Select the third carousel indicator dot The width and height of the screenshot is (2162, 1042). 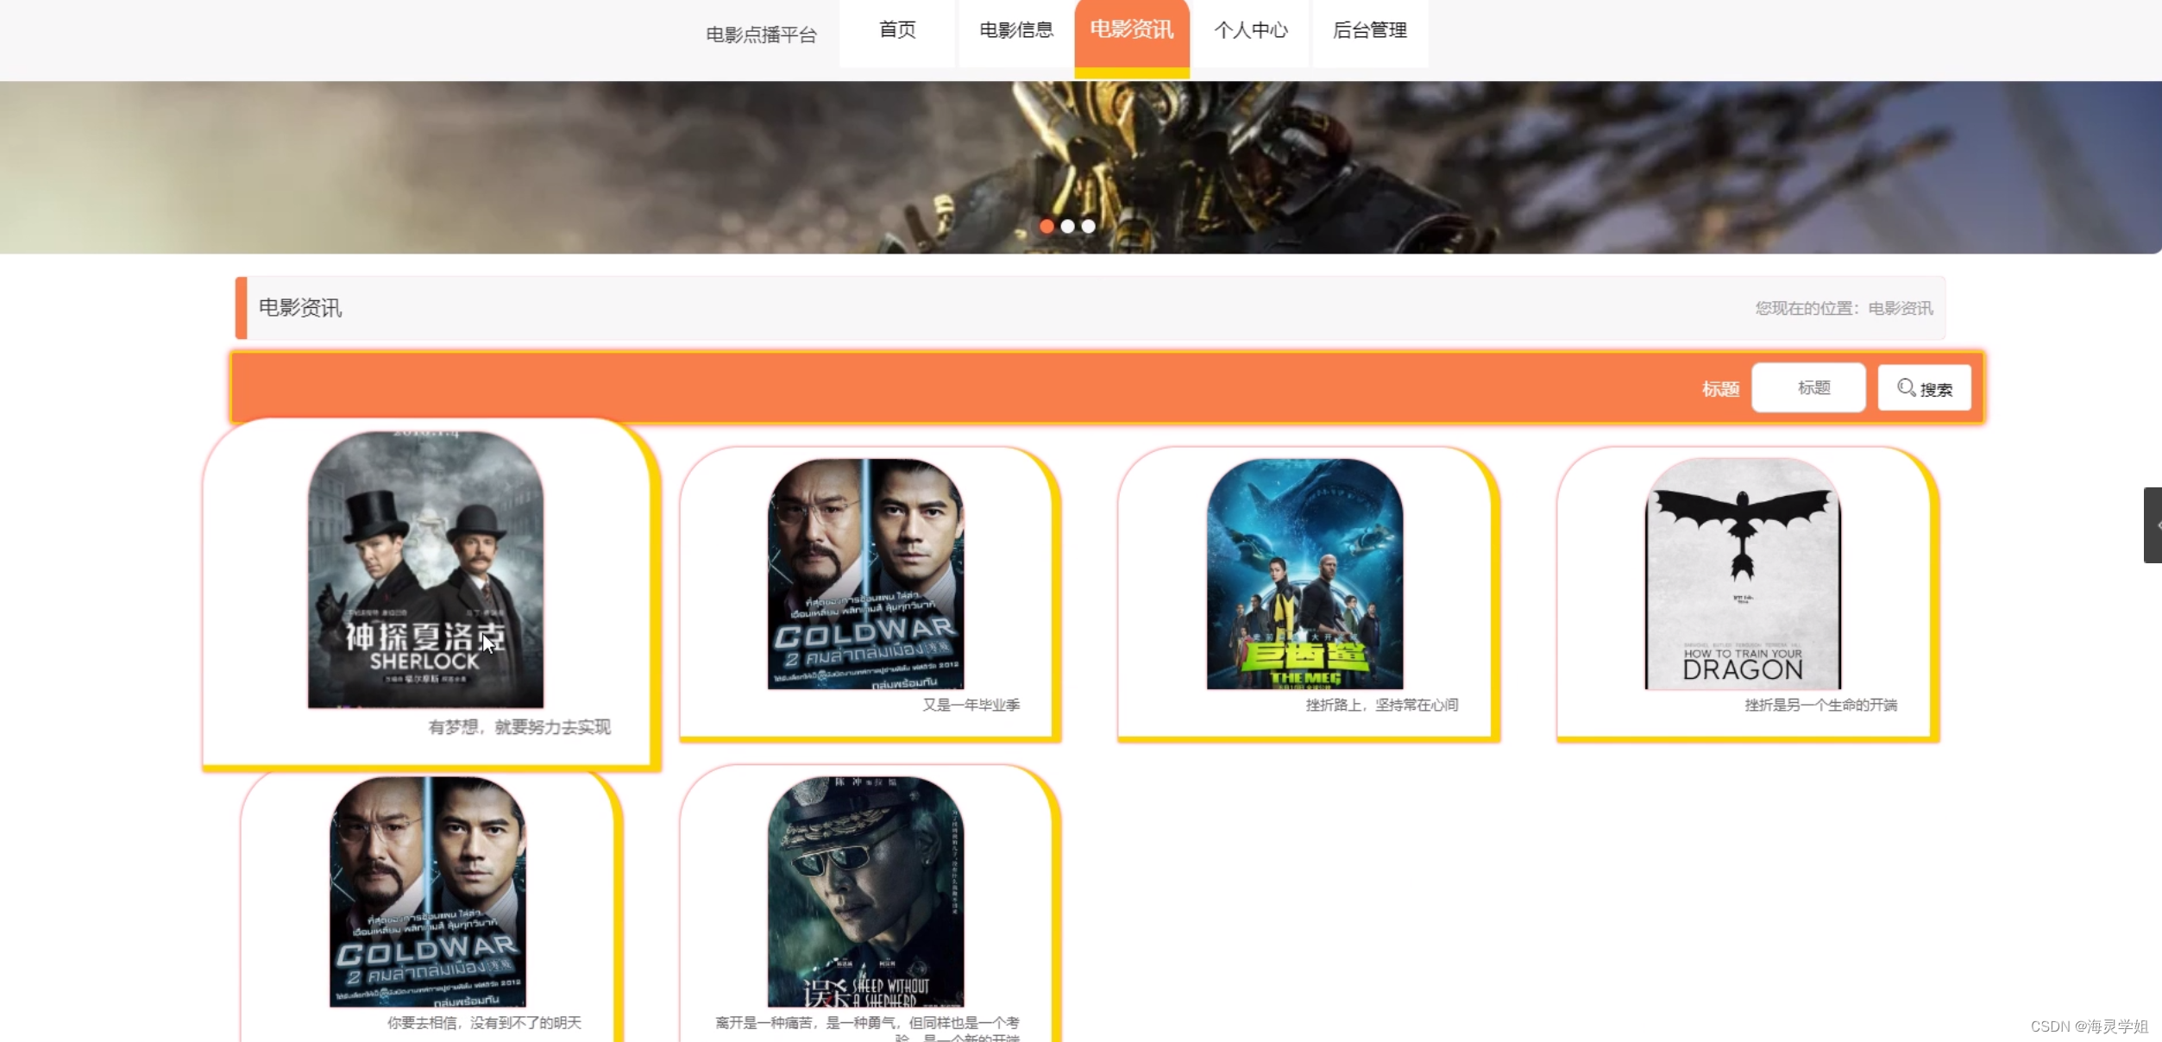1089,226
